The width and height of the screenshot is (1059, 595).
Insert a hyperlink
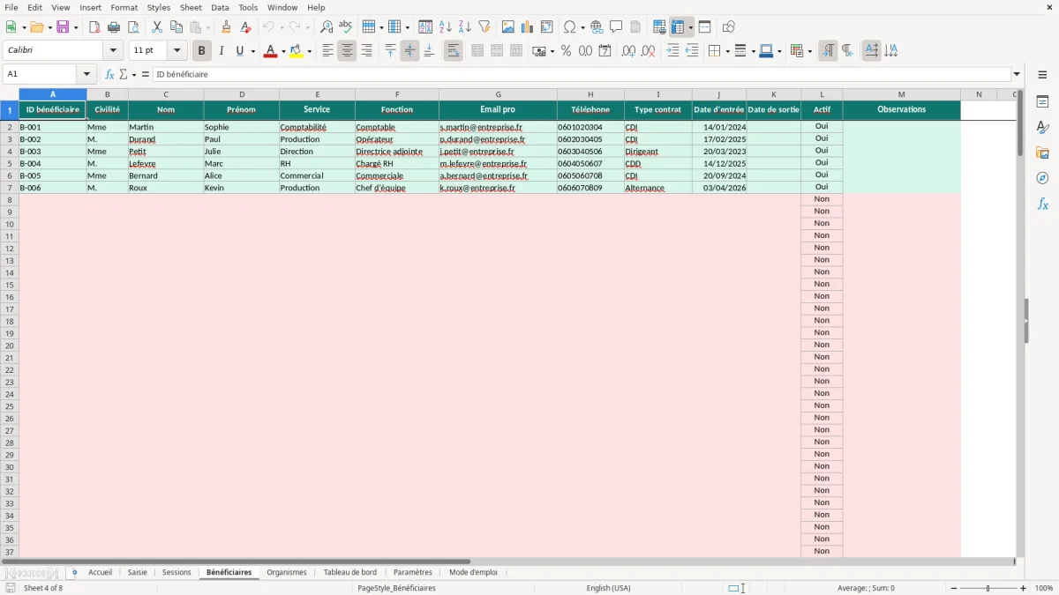pos(597,27)
